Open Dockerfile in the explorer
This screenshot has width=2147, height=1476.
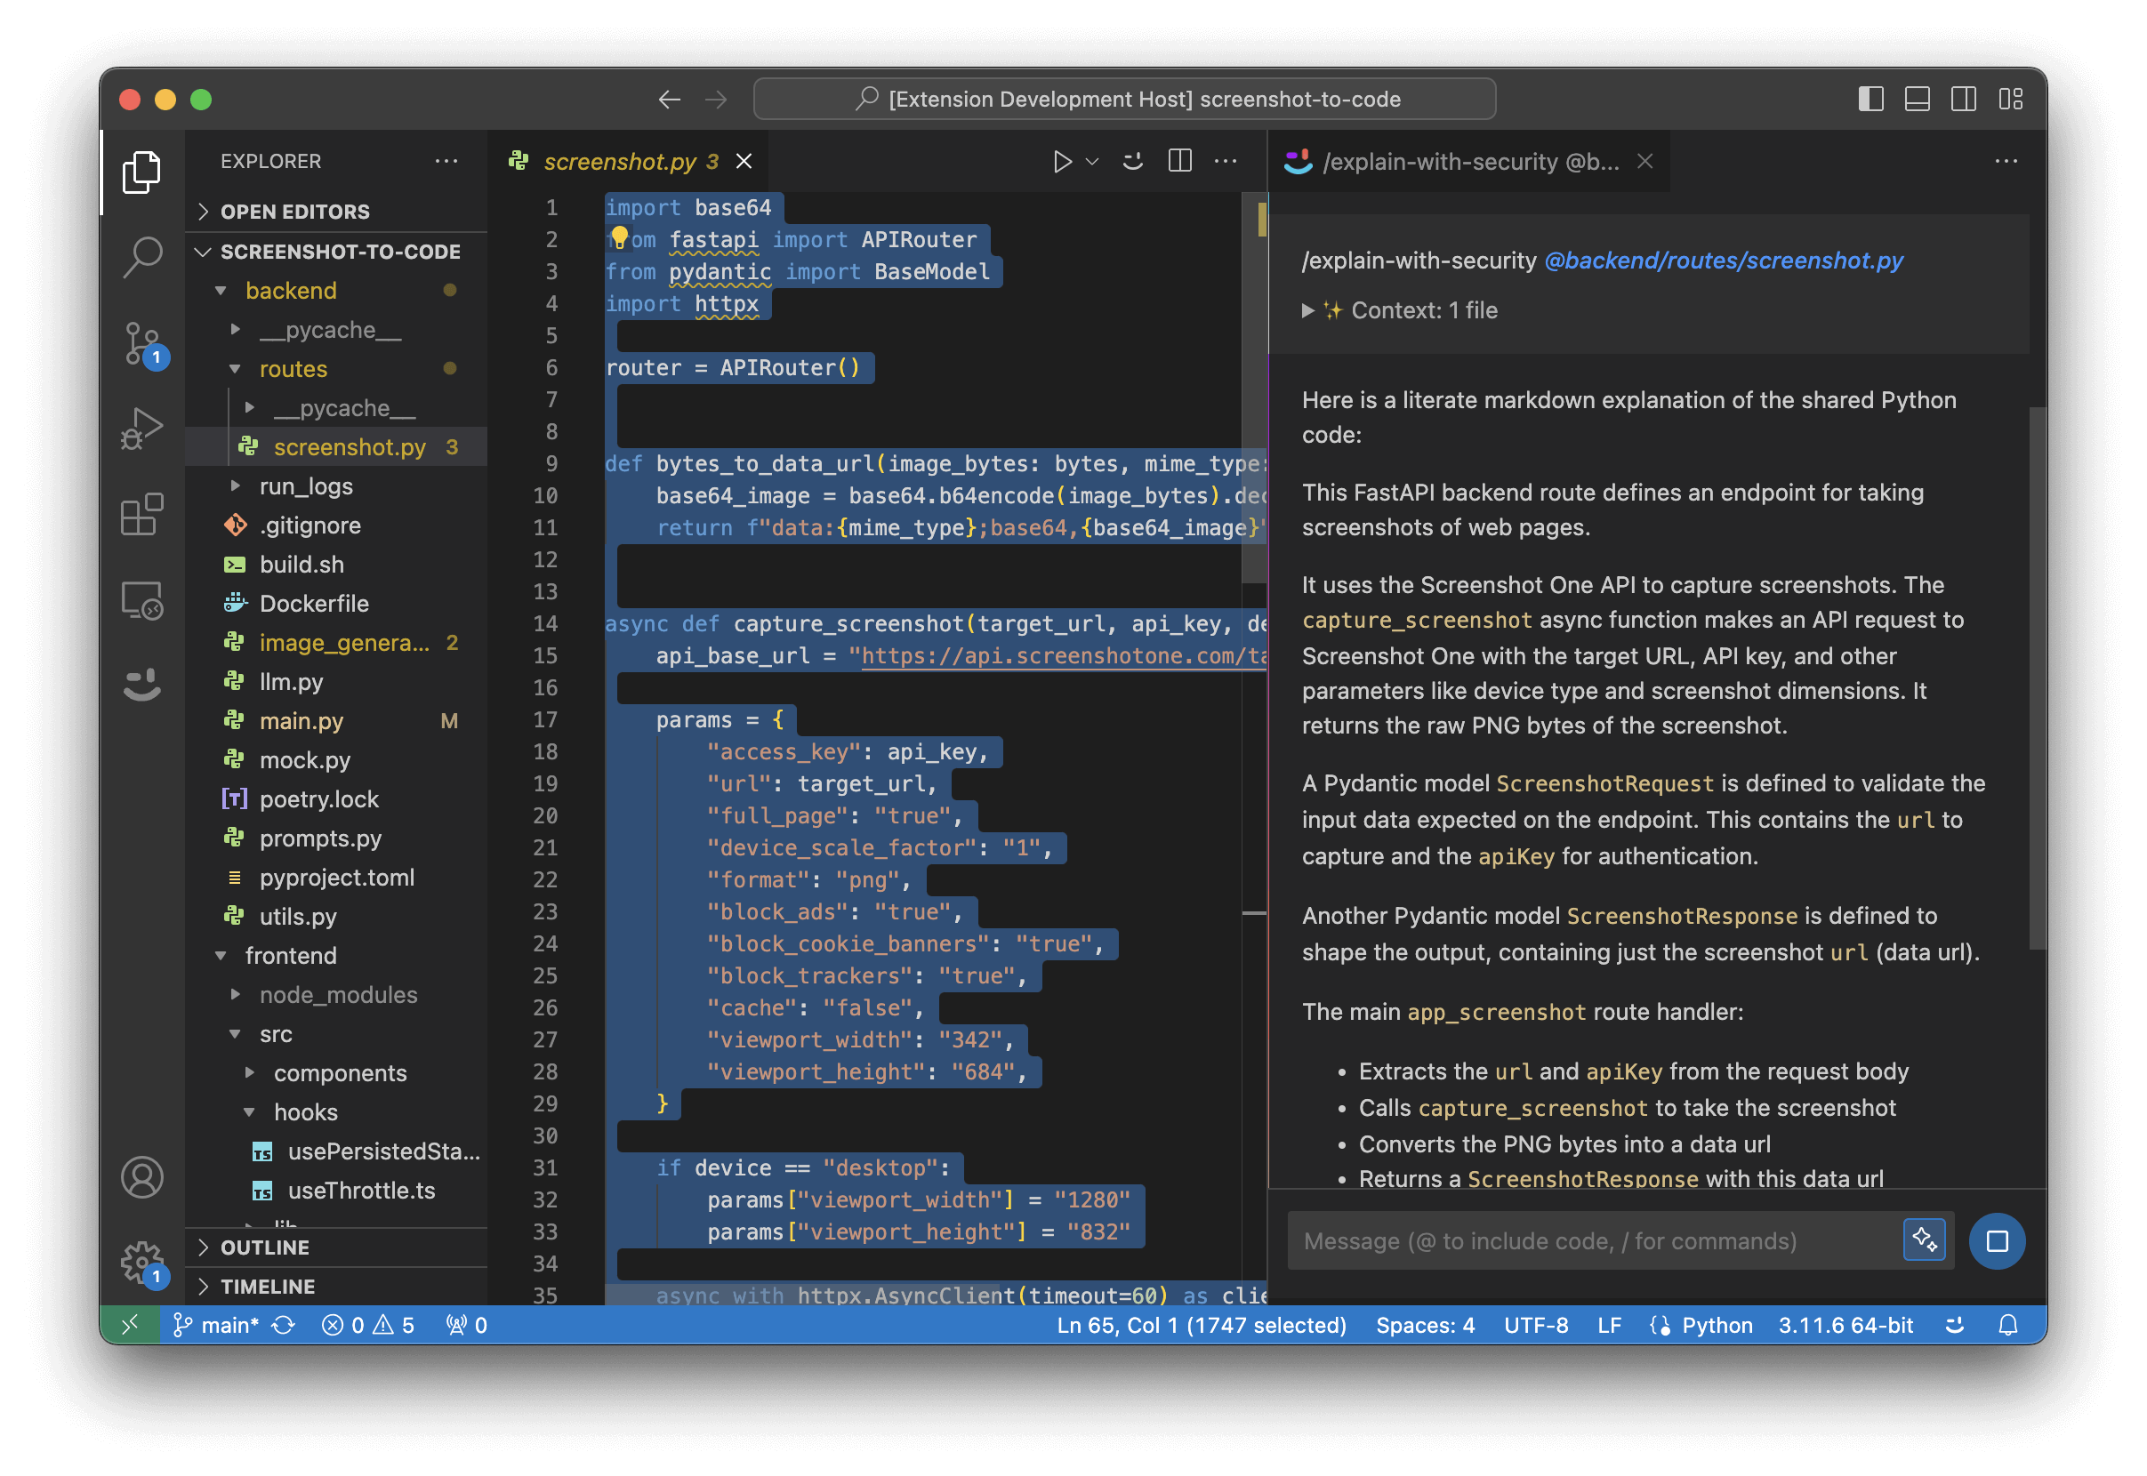[336, 604]
